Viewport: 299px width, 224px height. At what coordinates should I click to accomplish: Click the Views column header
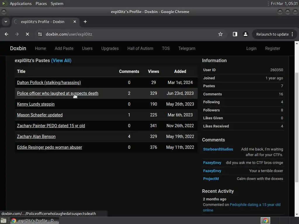154,71
